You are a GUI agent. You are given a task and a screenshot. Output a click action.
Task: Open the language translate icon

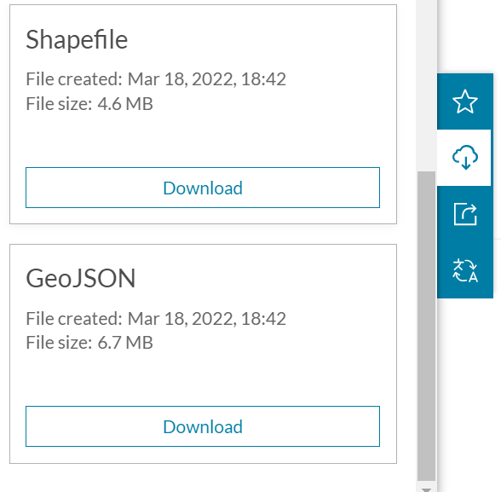coord(465,270)
